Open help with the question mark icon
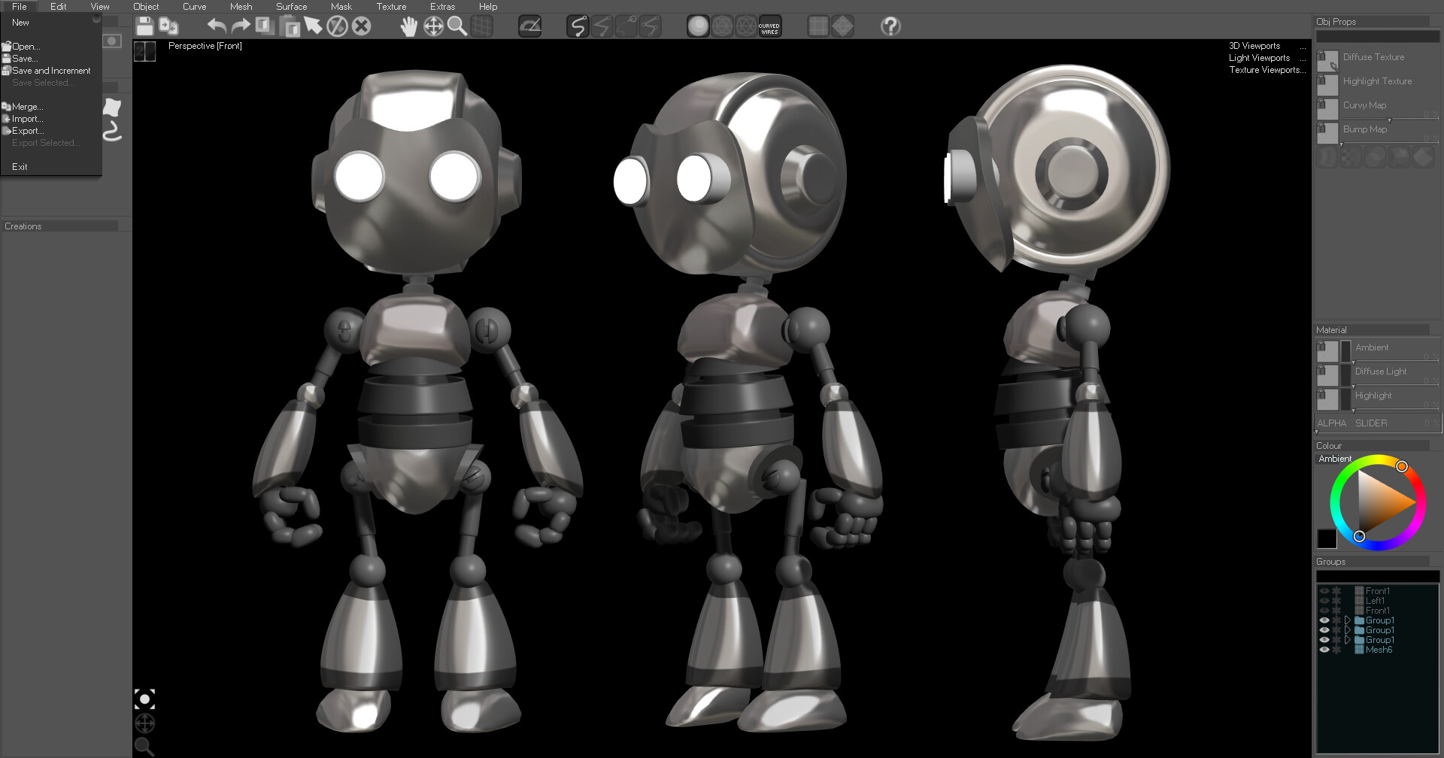This screenshot has width=1444, height=758. point(890,26)
